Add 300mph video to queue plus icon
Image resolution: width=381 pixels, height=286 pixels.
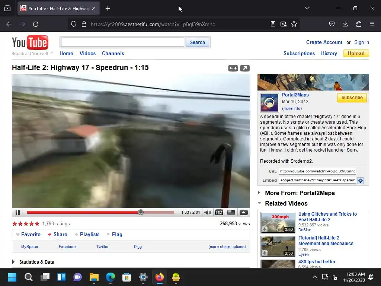[x=265, y=229]
